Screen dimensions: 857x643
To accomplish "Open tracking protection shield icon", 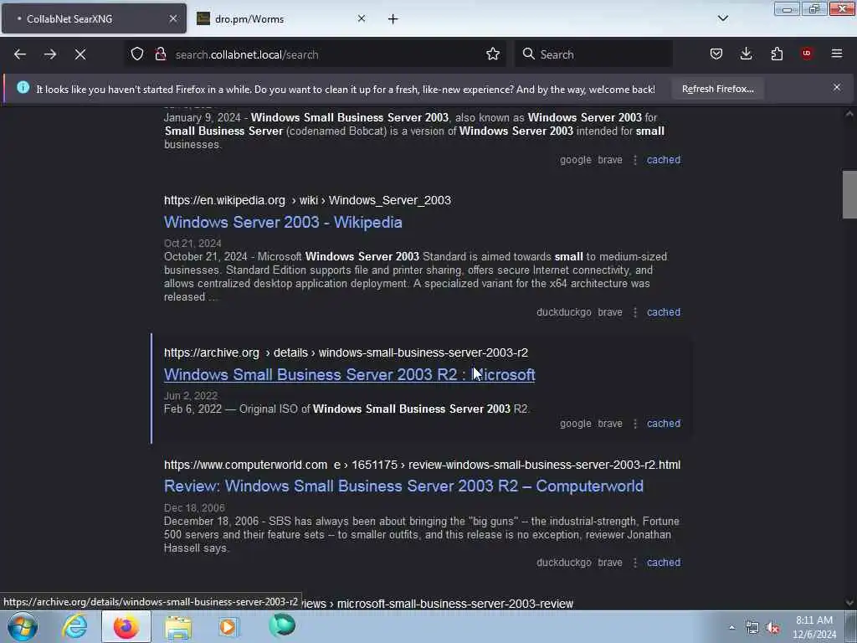I will pyautogui.click(x=137, y=54).
